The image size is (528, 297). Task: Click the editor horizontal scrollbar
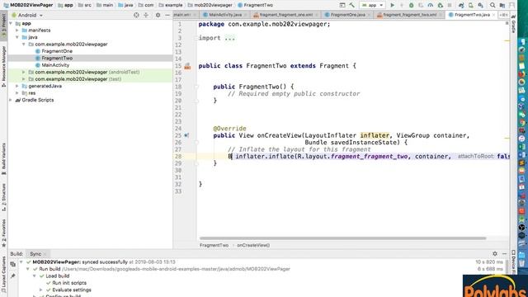click(343, 238)
